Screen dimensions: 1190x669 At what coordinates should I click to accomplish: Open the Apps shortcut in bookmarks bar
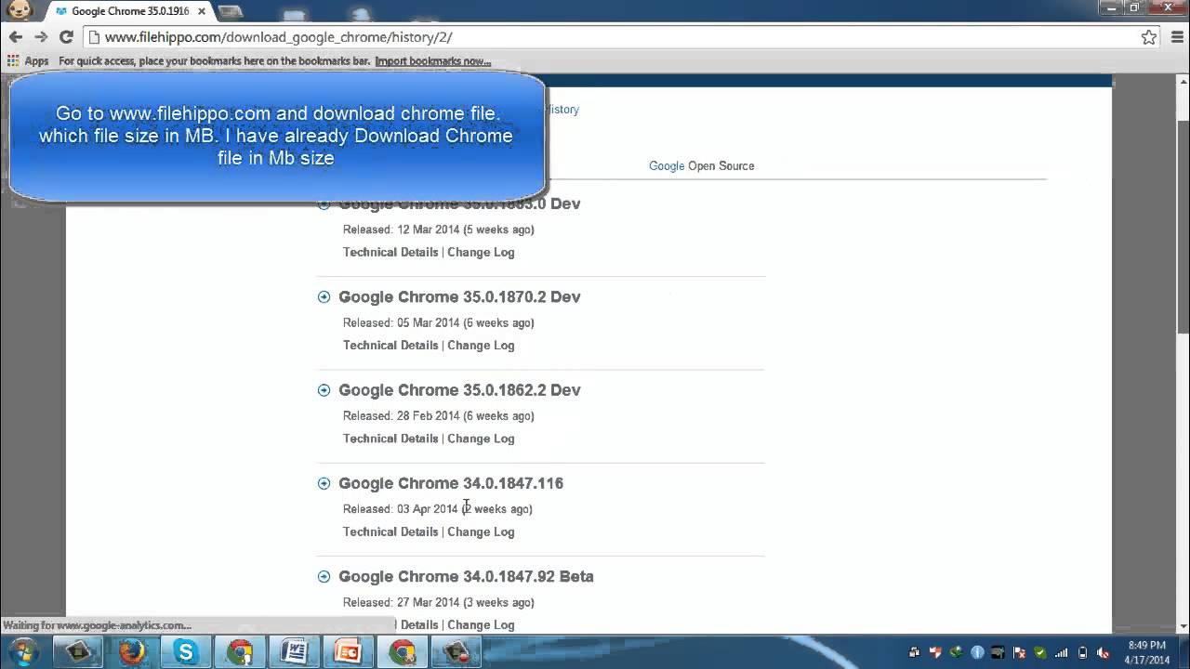pyautogui.click(x=28, y=61)
